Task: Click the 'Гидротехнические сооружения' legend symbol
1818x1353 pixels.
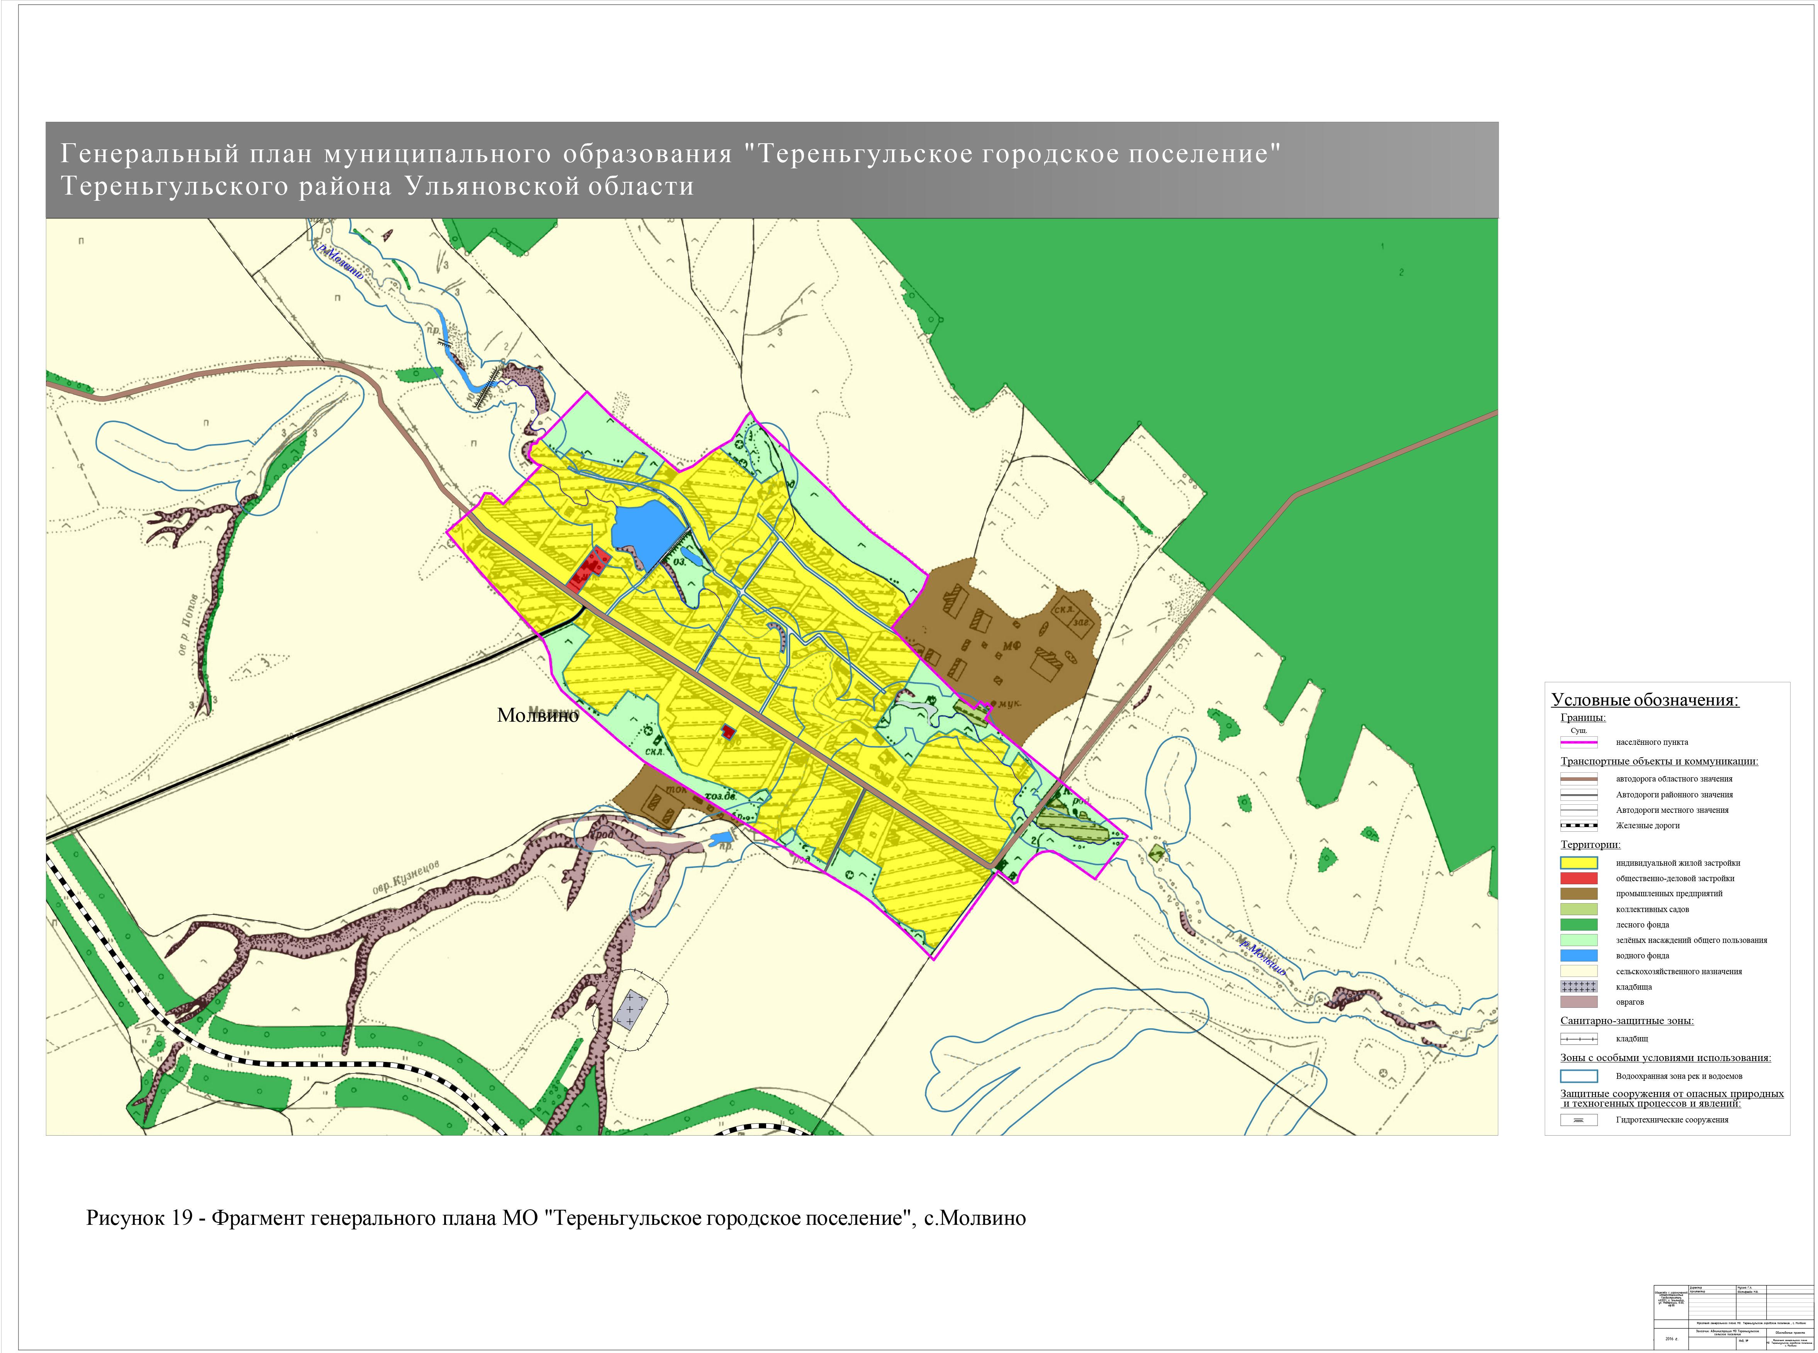Action: click(x=1579, y=1119)
